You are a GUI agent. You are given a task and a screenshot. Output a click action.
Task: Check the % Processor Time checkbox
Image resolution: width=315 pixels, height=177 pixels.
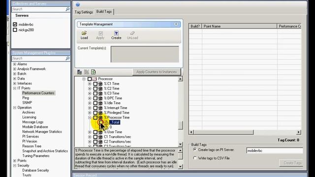[95, 118]
